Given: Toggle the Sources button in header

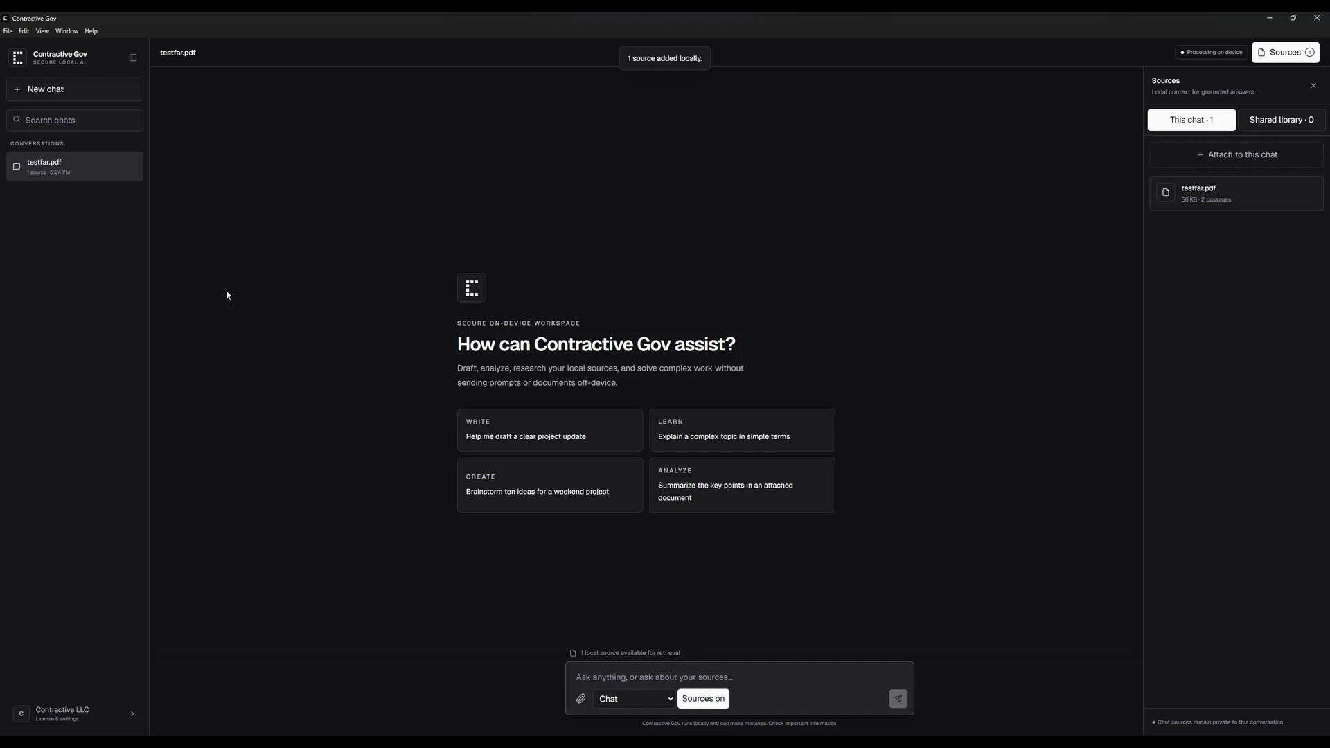Looking at the screenshot, I should coord(1285,53).
